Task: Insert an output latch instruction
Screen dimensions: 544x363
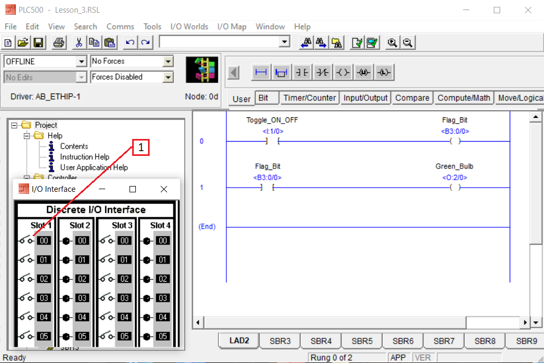Action: (x=384, y=72)
